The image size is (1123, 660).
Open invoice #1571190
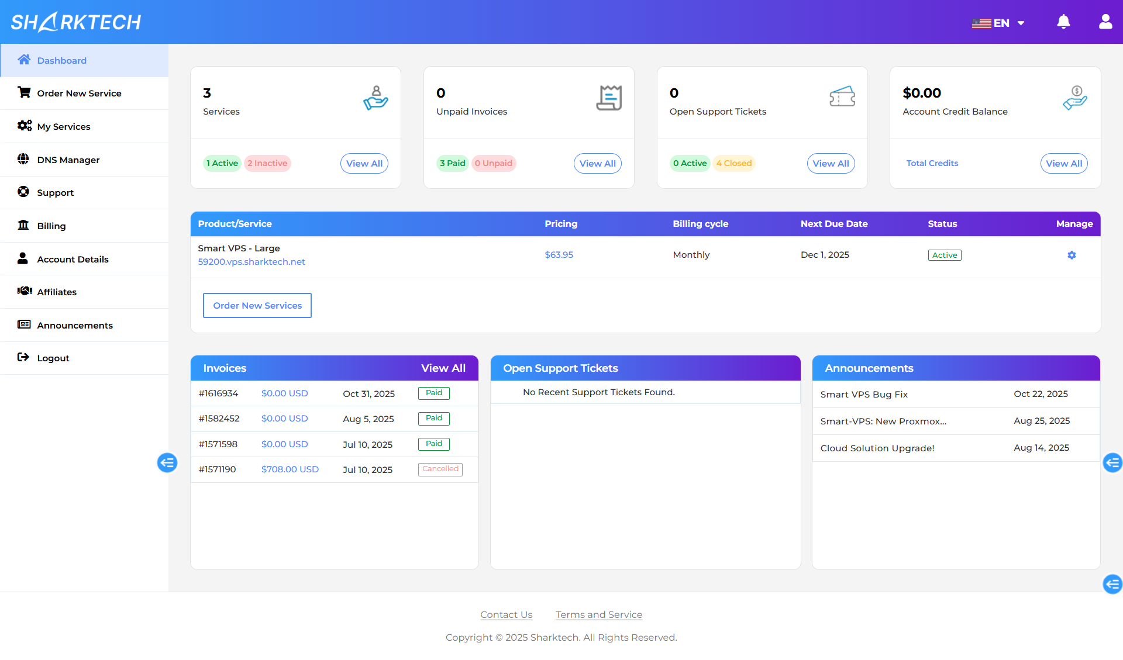tap(217, 469)
